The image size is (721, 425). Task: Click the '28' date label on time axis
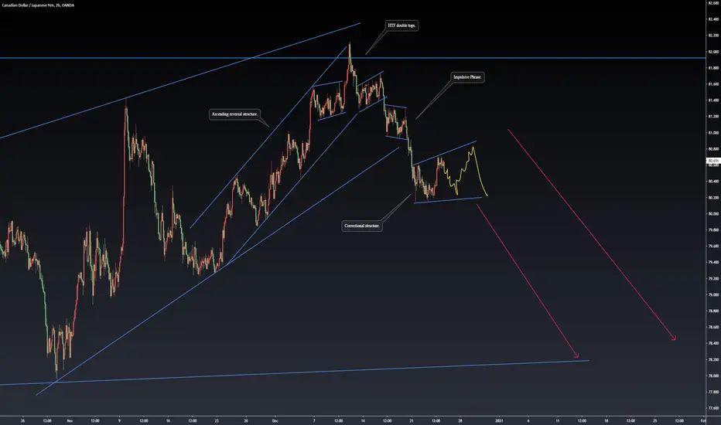click(x=460, y=420)
